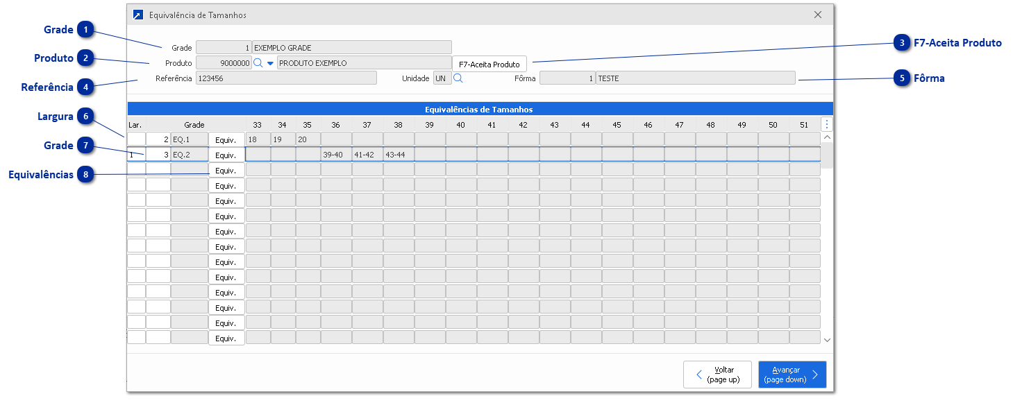The width and height of the screenshot is (1013, 403).
Task: Click cell with value 43-44
Action: [399, 155]
